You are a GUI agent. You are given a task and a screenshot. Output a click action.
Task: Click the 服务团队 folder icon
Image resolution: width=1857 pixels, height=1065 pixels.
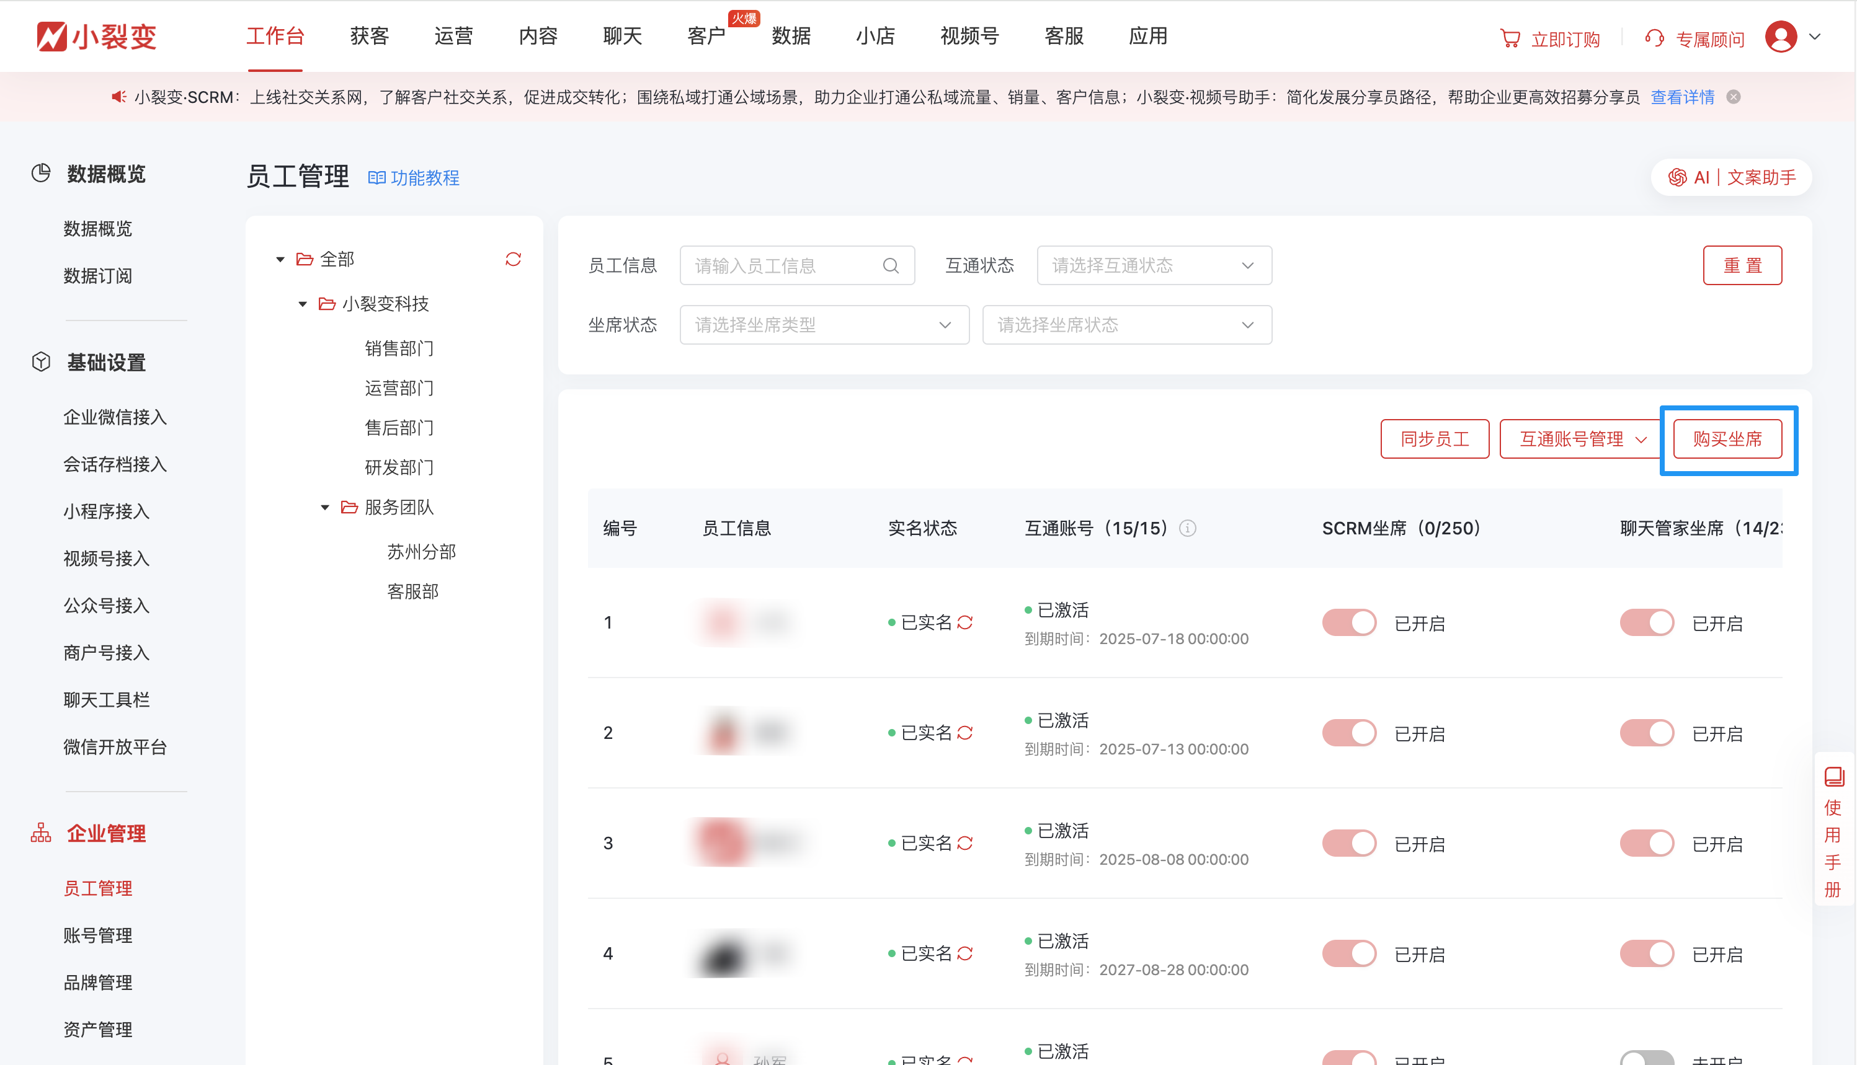[x=350, y=507]
